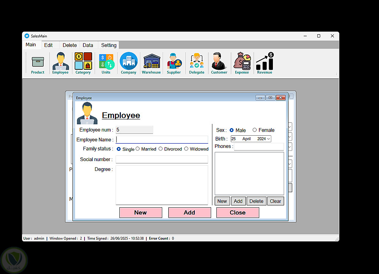The image size is (379, 274).
Task: Click 'Error Count : 0' status entry
Action: (x=161, y=238)
